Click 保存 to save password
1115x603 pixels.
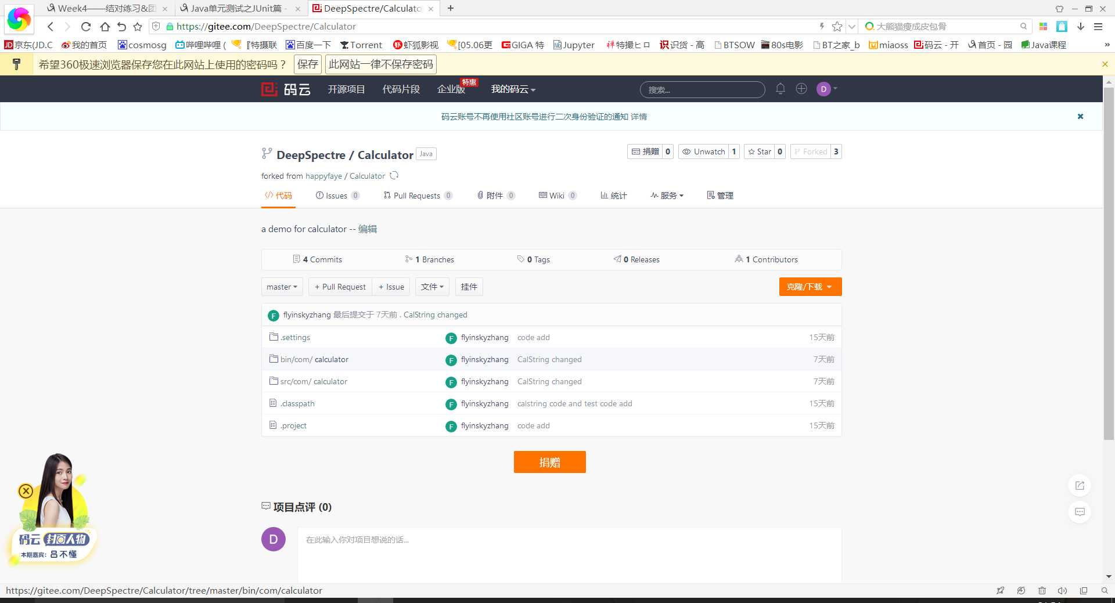[x=308, y=64]
